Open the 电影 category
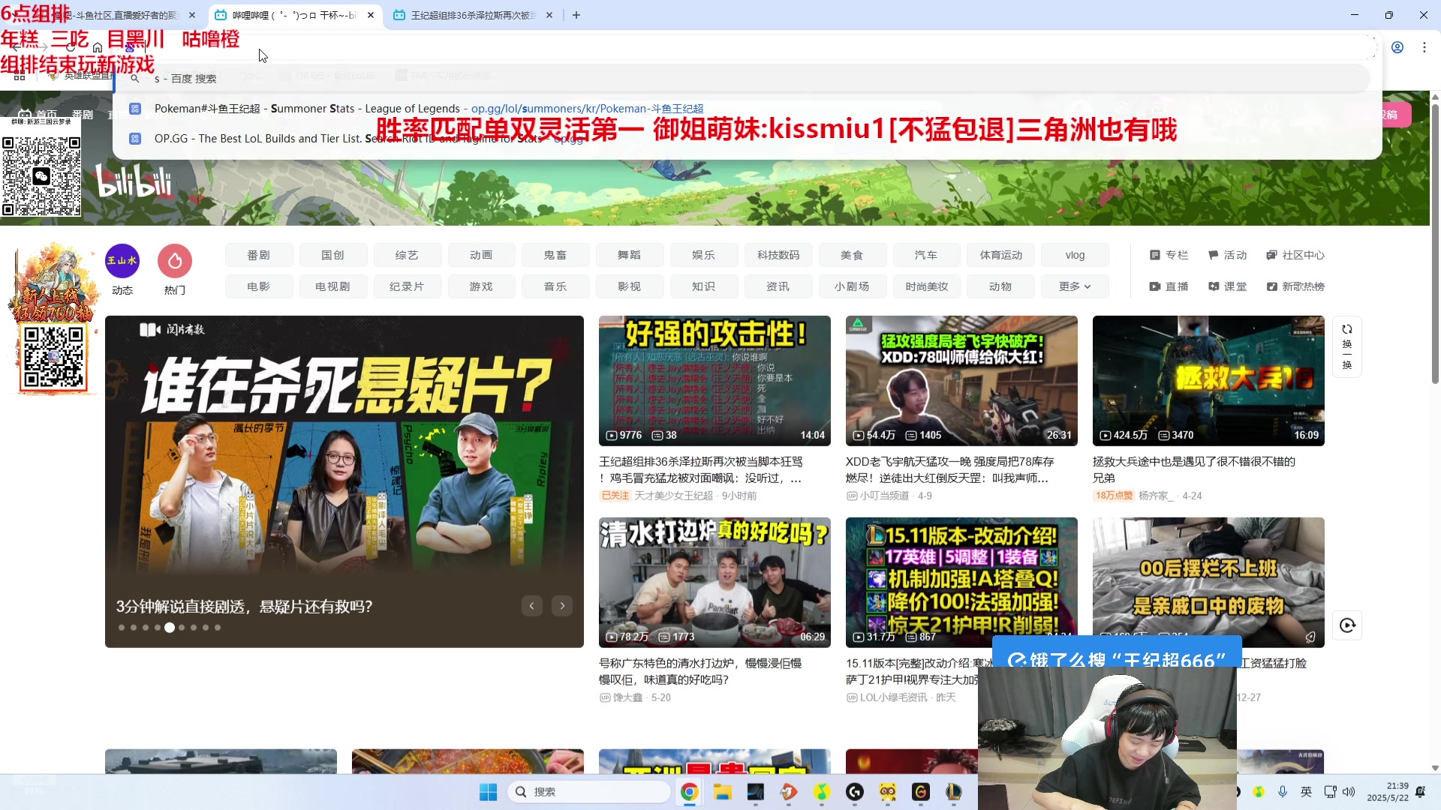The image size is (1441, 810). [x=258, y=286]
